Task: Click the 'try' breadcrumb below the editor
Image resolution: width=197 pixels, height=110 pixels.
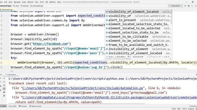Action: tap(12, 71)
